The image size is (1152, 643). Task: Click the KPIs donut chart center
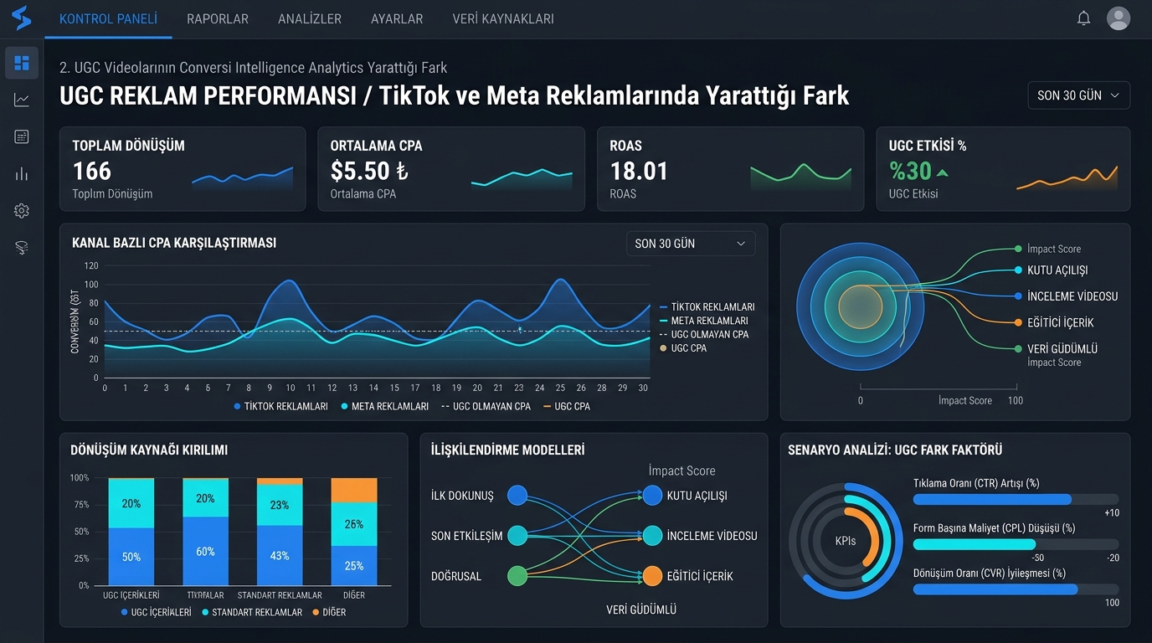coord(846,541)
